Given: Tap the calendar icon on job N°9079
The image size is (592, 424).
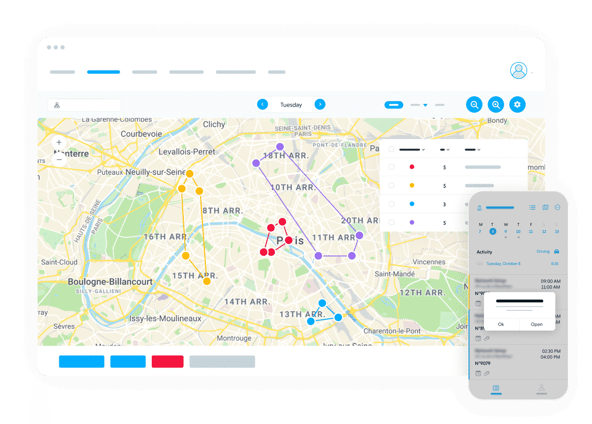Looking at the screenshot, I should (478, 373).
